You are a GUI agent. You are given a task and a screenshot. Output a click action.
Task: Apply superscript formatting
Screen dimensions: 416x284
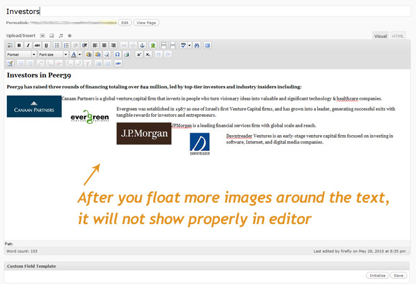[139, 54]
